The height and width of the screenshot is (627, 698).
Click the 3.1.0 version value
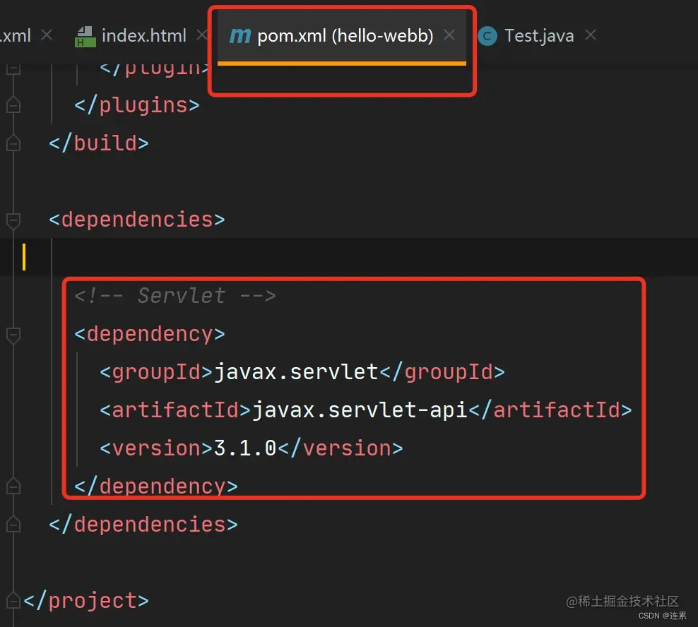[x=245, y=448]
